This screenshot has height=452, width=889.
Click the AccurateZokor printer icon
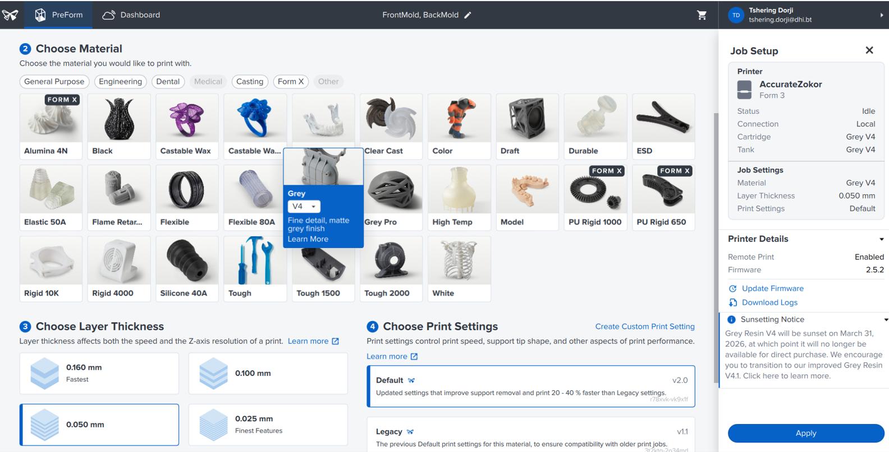[x=744, y=90]
